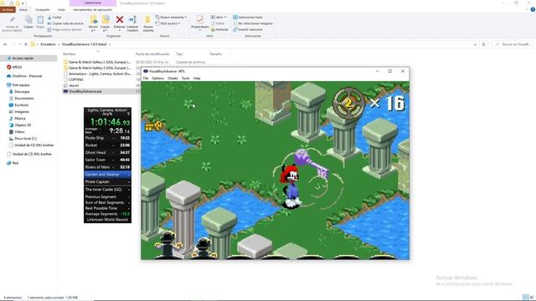Select Disco local (C:) drive

23,139
